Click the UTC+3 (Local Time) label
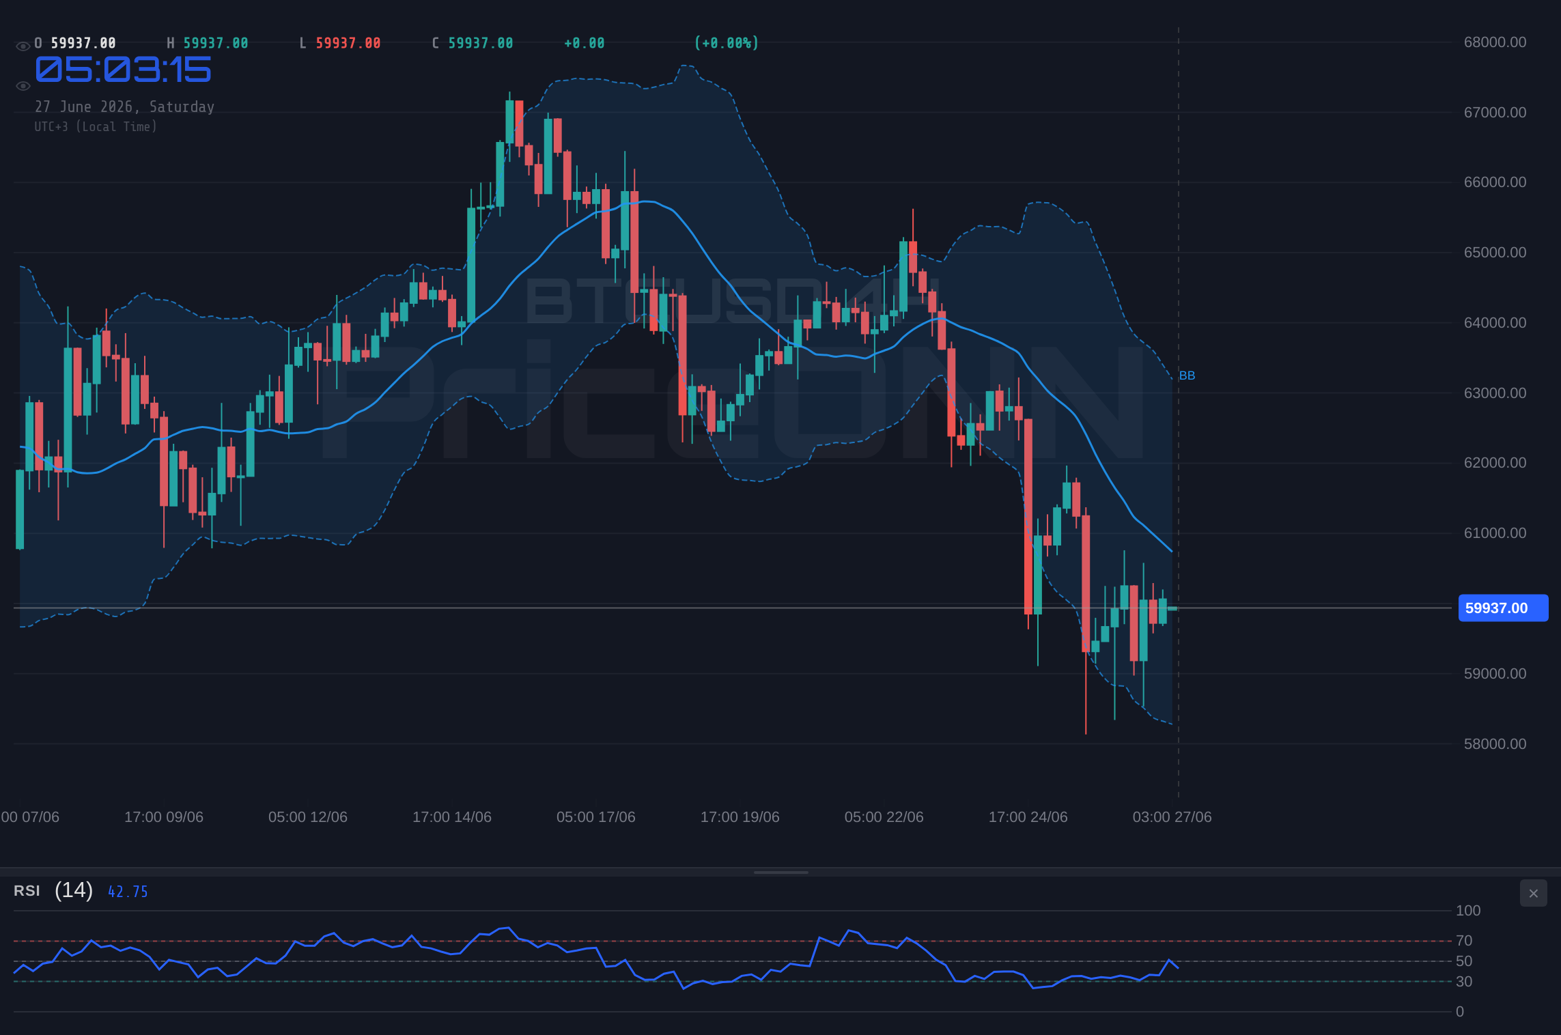Screen dimensions: 1561x1035 [x=96, y=126]
